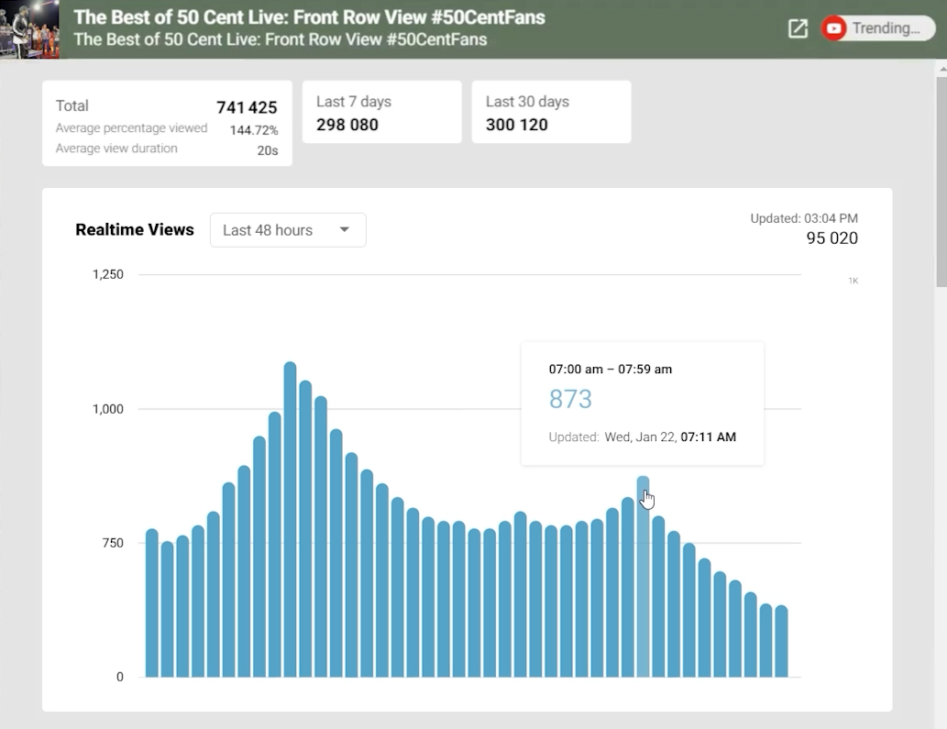
Task: Click the caret arrow in time range dropdown
Action: click(x=345, y=230)
